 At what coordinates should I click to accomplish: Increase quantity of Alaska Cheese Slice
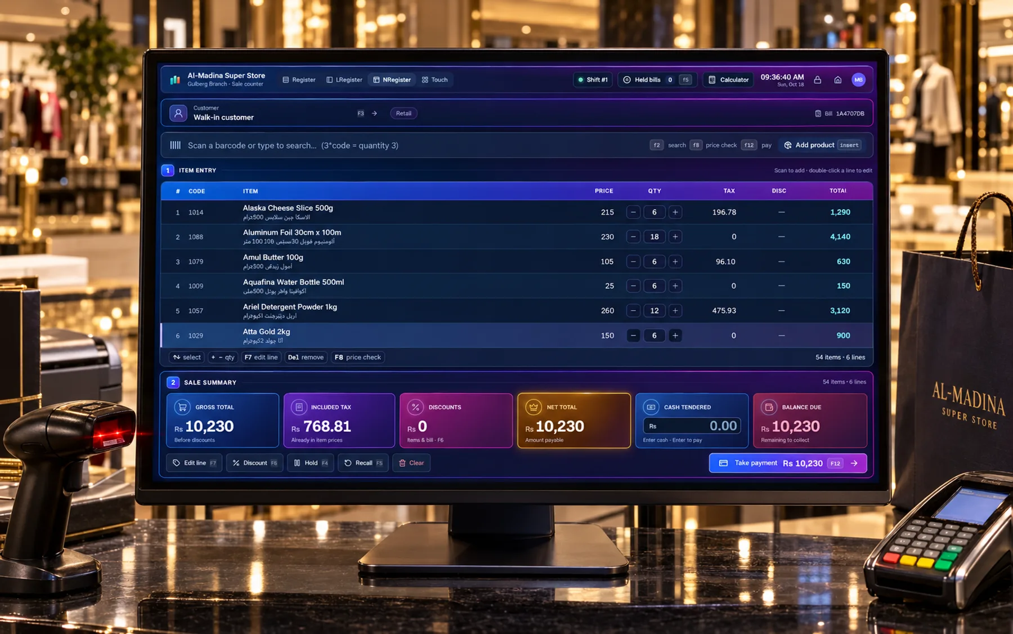[x=675, y=212]
